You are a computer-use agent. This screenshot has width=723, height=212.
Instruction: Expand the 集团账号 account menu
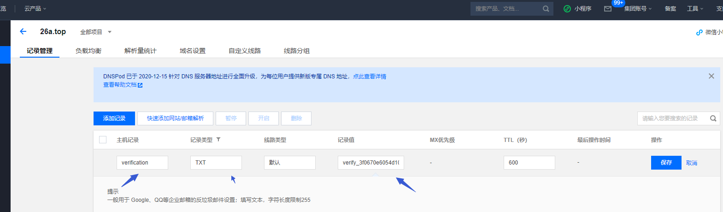click(x=638, y=9)
